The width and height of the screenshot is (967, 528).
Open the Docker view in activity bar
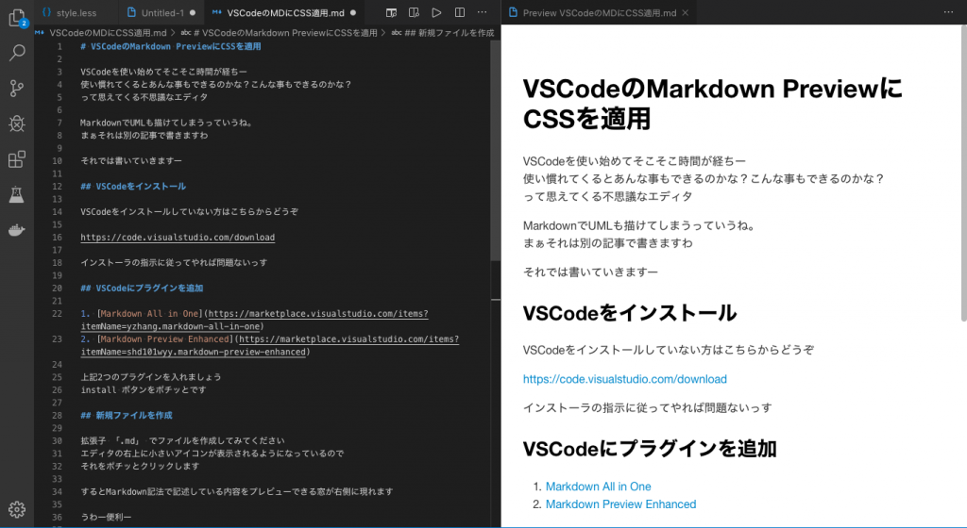pos(17,230)
